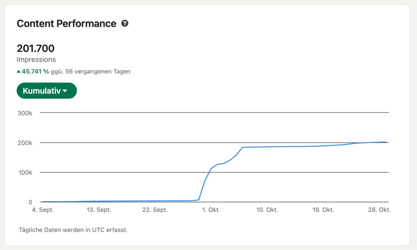Click the UTC daily data note
Viewport: 417px width, 250px height.
pos(73,230)
